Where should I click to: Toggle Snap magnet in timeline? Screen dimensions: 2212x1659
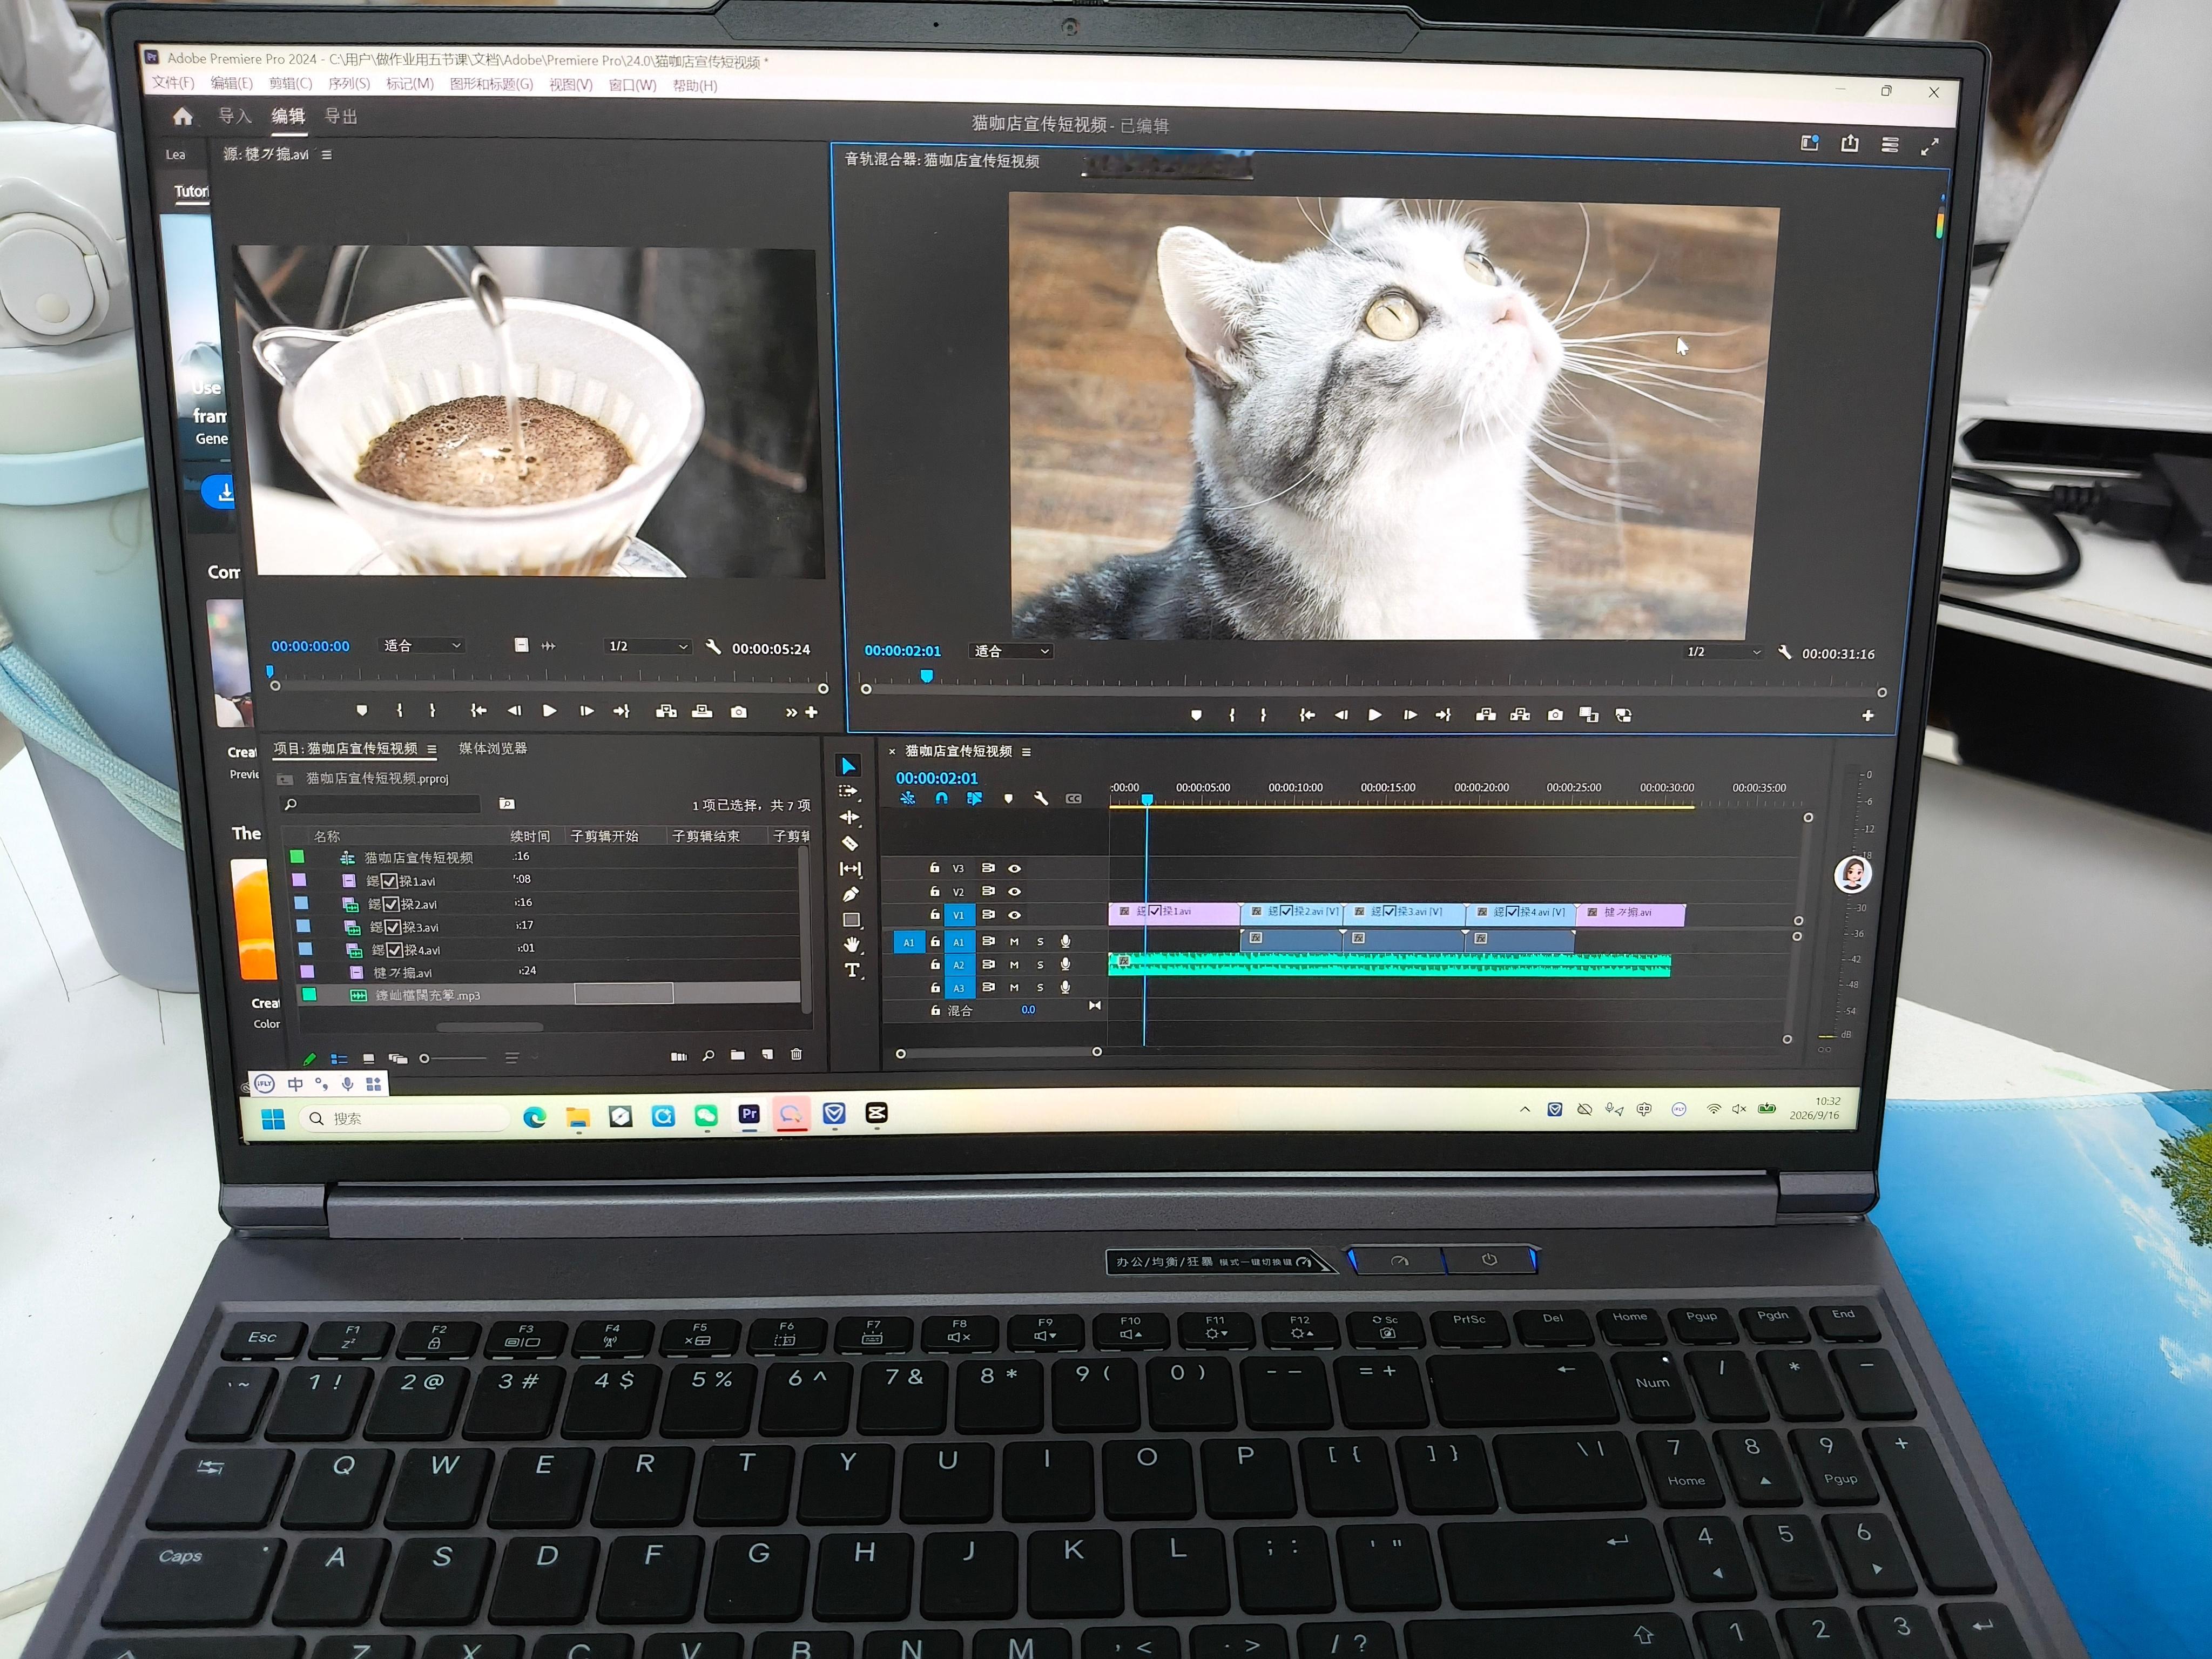(941, 799)
